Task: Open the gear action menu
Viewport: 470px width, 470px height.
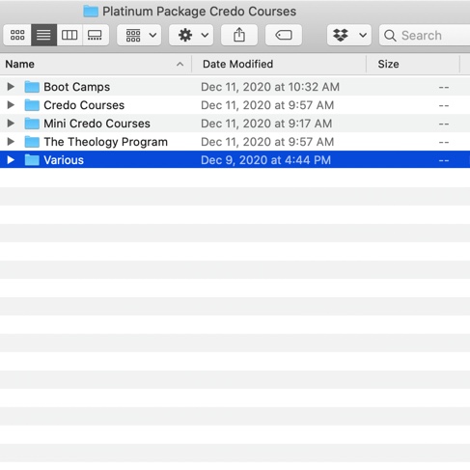Action: 191,35
